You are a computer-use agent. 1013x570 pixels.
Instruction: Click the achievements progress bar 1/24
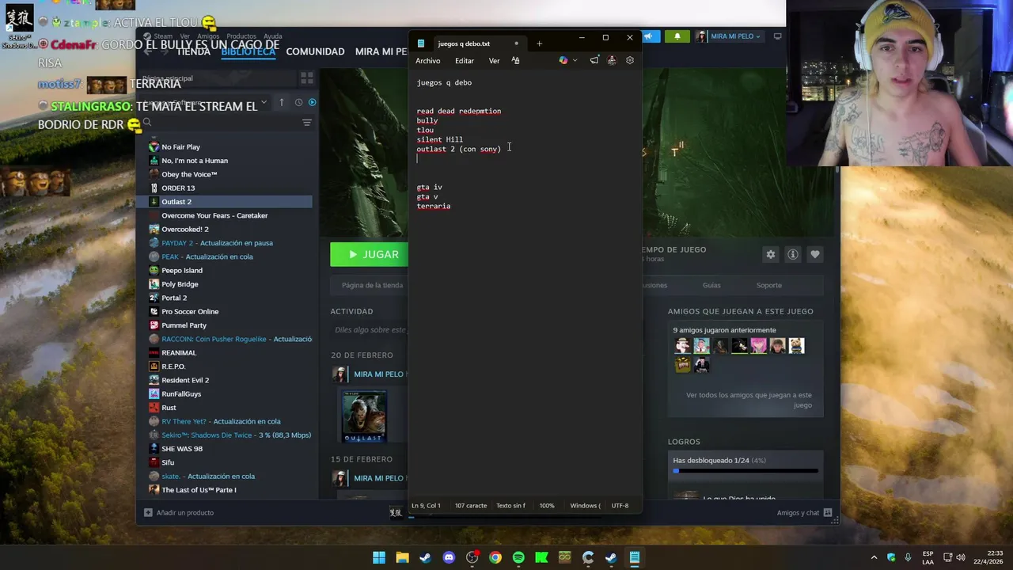coord(746,471)
